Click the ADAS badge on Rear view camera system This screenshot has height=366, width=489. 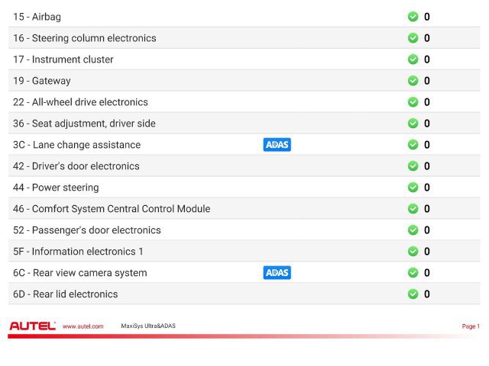(277, 273)
